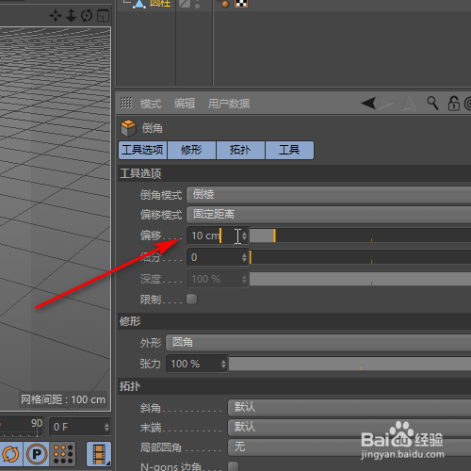
Task: Open the 倒角模式 dropdown showing 倒棱
Action: coord(329,195)
